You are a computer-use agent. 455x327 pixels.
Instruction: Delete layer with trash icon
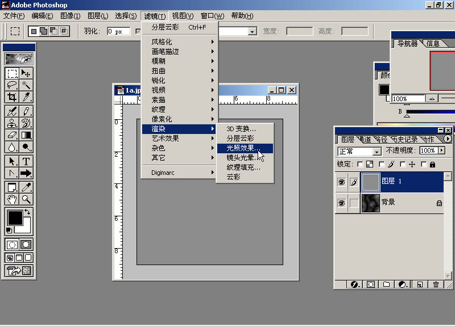click(436, 284)
